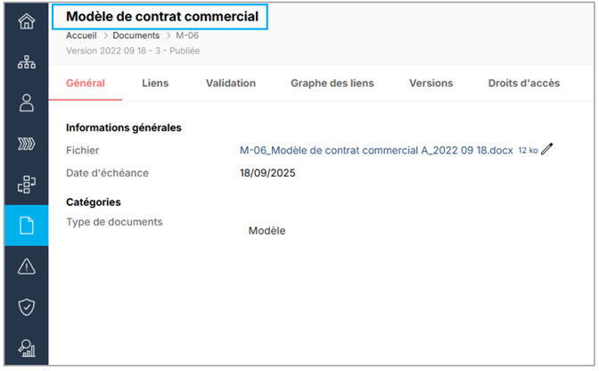Open the Liens tab
Viewport: 599px width, 371px height.
click(x=155, y=83)
